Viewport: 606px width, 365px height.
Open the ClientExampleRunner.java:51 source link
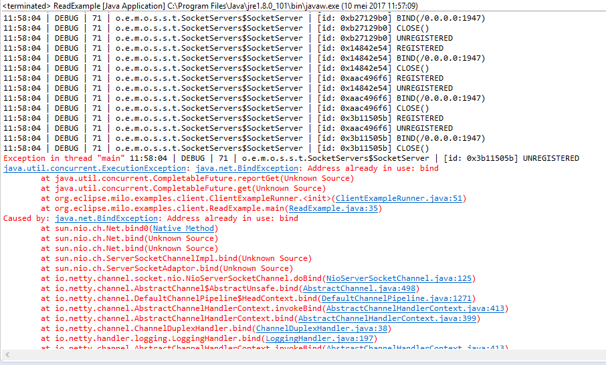399,198
